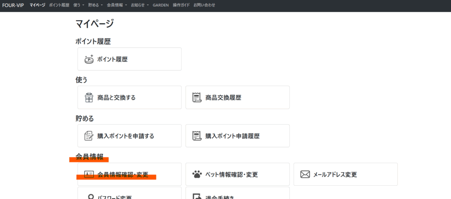Click the coin icon on ポイント履歴 card
The image size is (451, 199).
[89, 59]
